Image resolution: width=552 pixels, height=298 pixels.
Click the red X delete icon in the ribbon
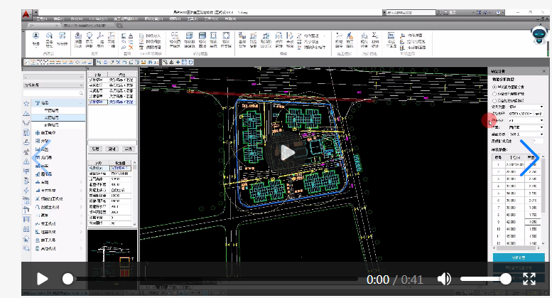[131, 47]
